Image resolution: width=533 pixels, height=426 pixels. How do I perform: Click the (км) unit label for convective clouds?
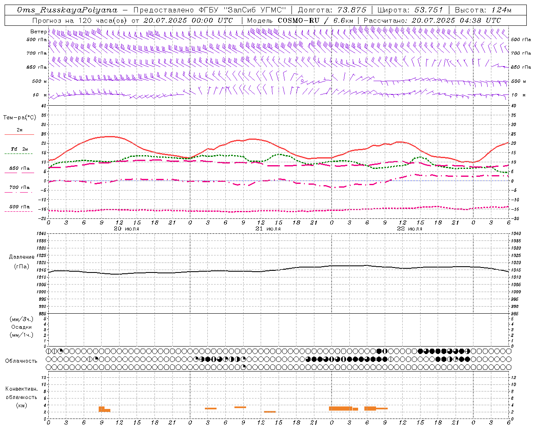point(21,405)
